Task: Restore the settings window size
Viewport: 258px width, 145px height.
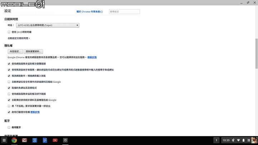Action: coord(248,3)
